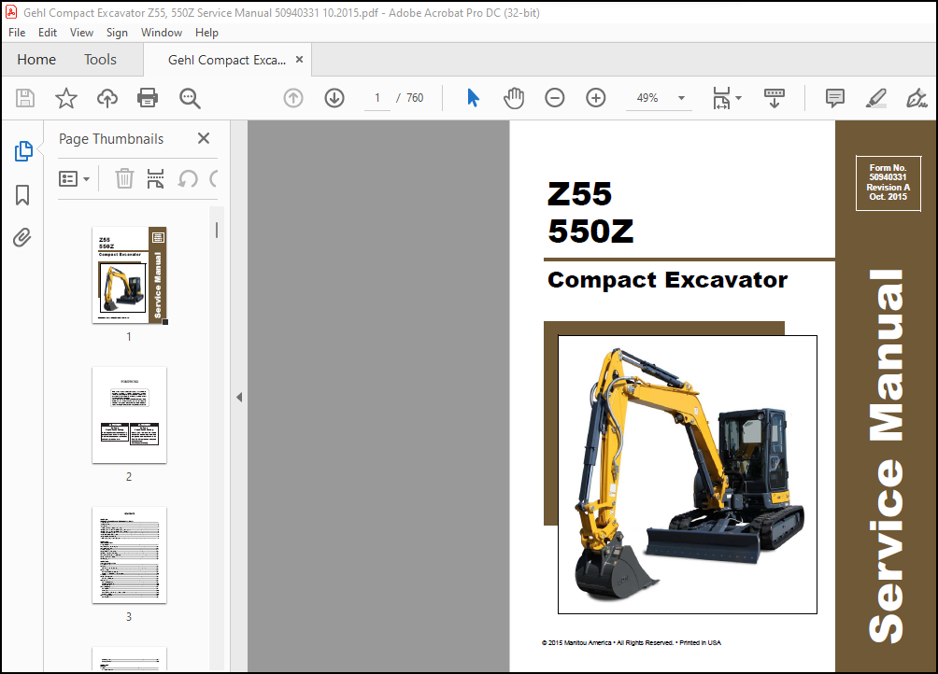Viewport: 938px width, 674px height.
Task: Open the Window menu
Action: pyautogui.click(x=162, y=33)
